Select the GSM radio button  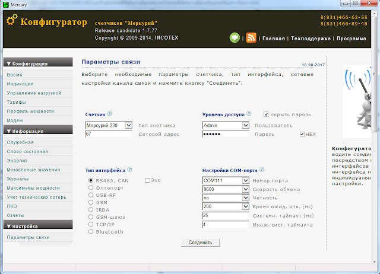point(91,202)
